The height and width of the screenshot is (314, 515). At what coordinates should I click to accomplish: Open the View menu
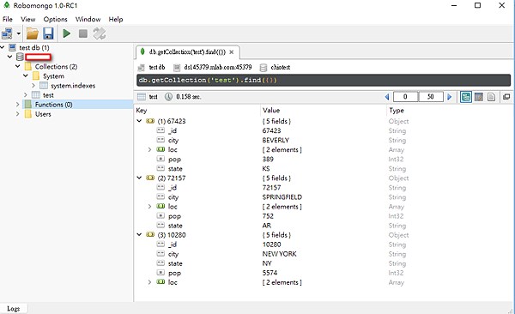pos(28,19)
